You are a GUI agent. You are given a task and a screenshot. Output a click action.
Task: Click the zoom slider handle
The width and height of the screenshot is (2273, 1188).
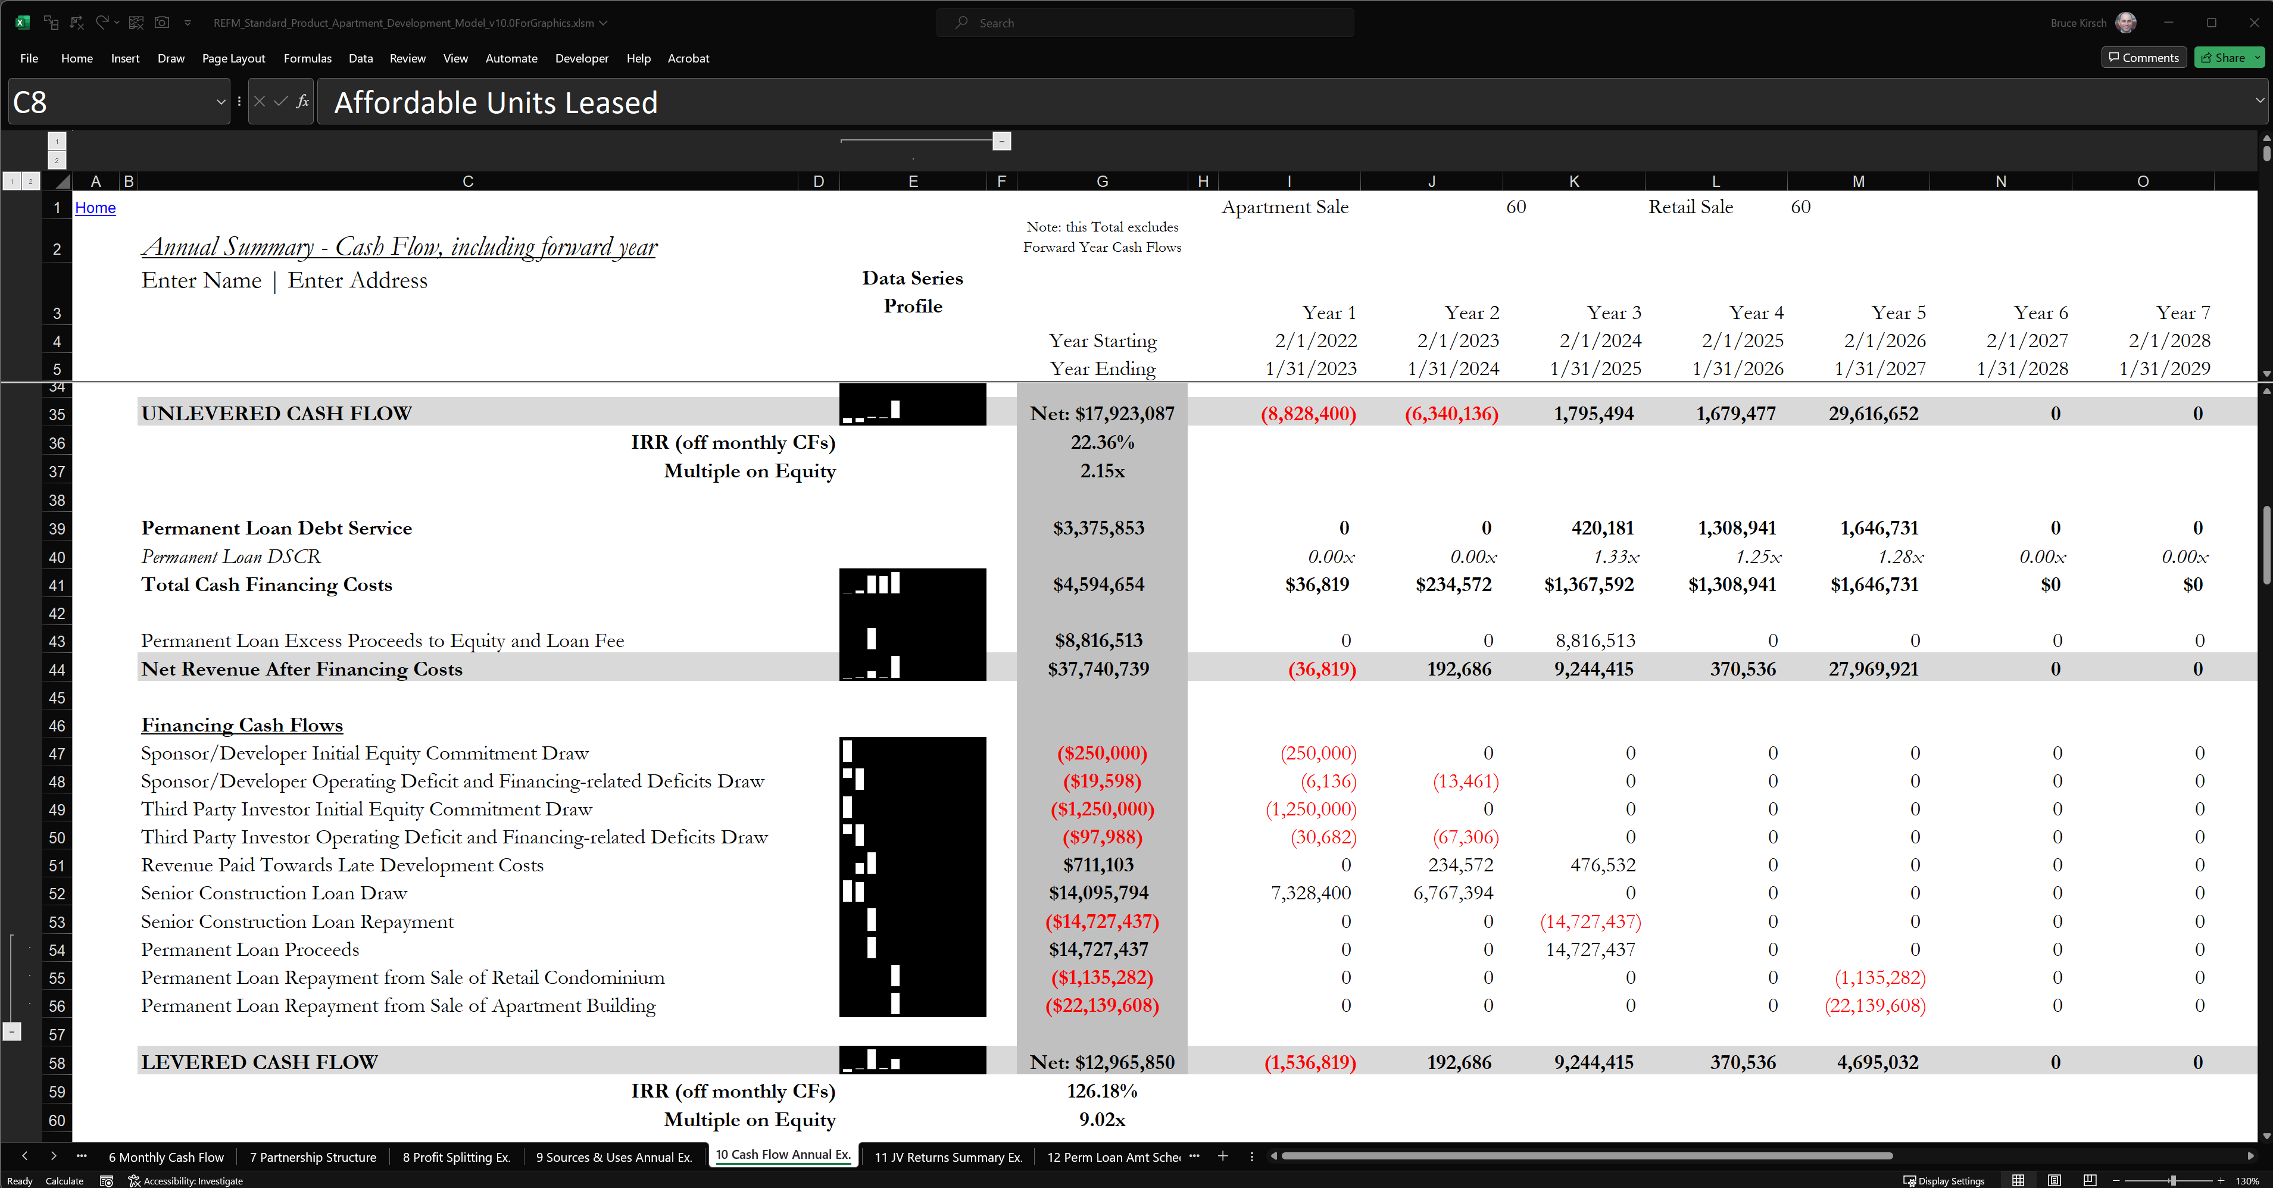point(2174,1180)
